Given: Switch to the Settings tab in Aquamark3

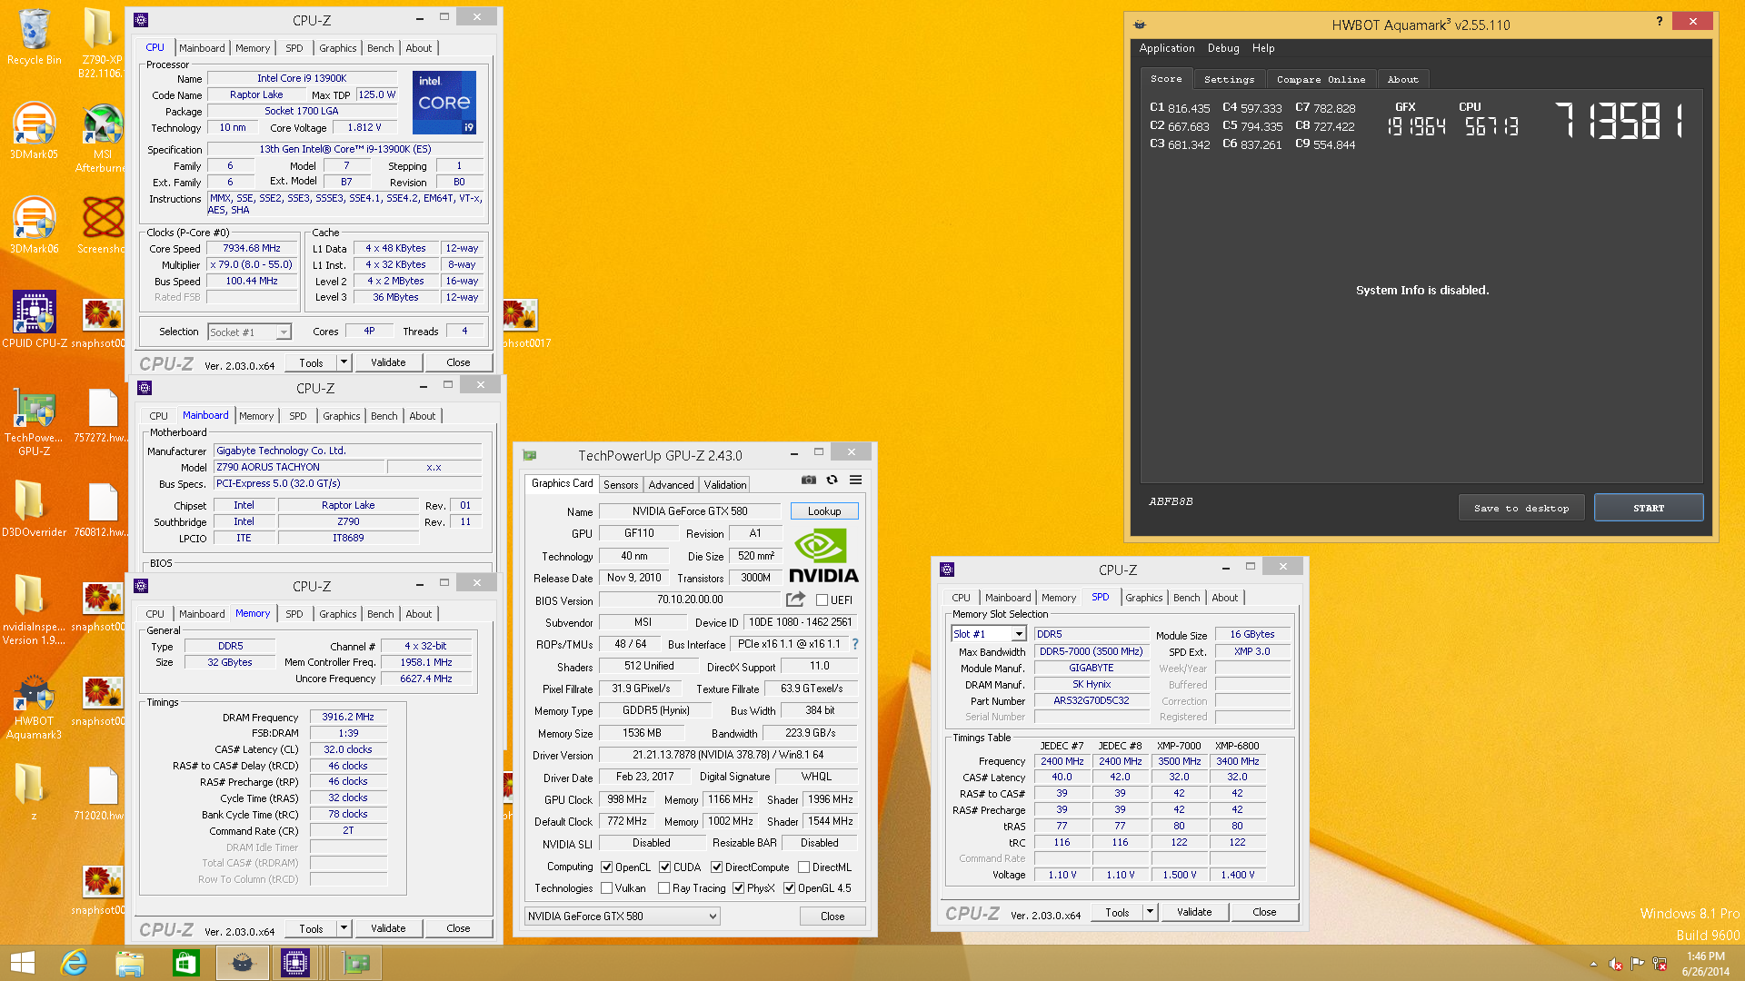Looking at the screenshot, I should pos(1229,80).
